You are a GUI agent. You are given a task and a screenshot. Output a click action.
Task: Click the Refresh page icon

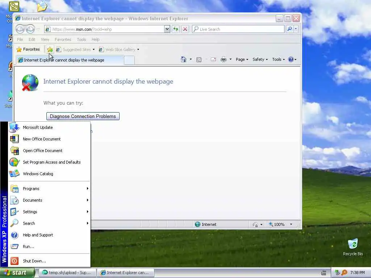click(176, 29)
